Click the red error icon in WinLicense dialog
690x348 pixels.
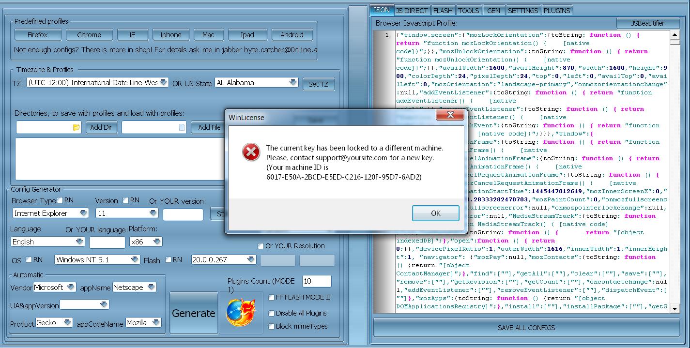(x=251, y=152)
